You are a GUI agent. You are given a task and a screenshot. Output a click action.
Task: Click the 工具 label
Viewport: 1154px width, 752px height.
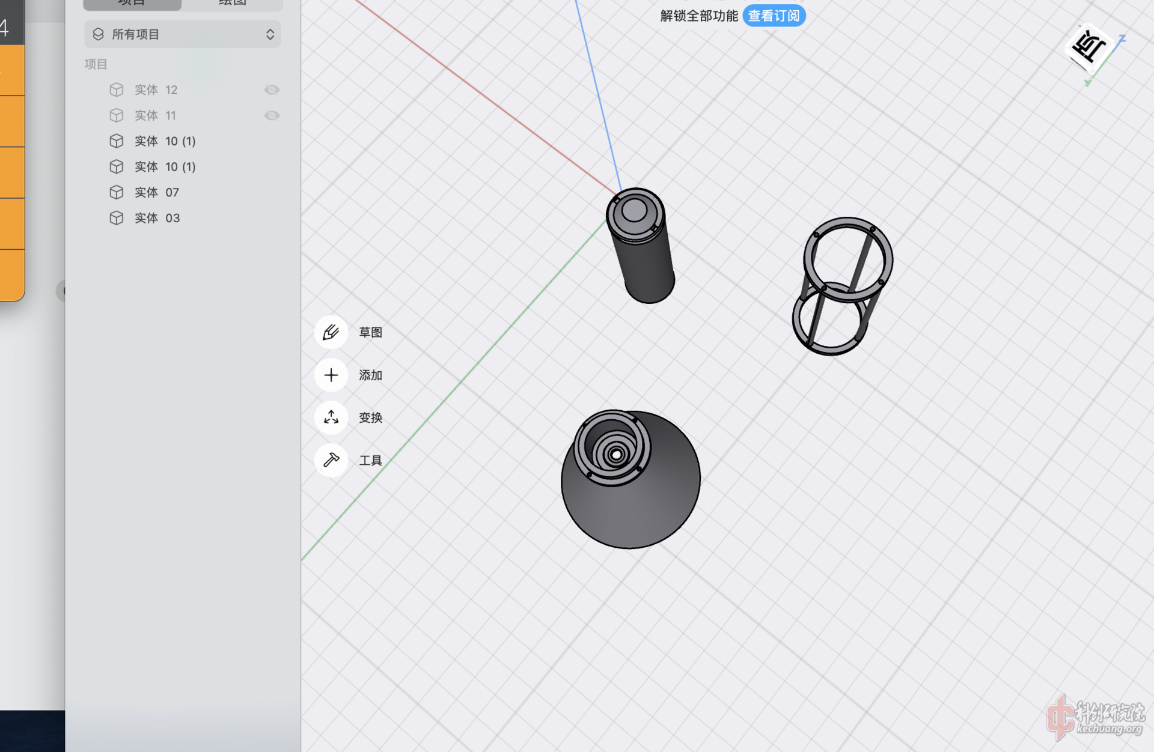[x=371, y=460]
